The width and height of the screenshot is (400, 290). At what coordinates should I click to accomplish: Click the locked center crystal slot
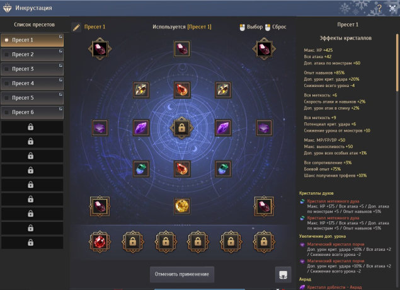(x=181, y=127)
